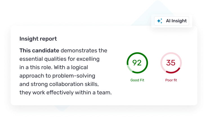This screenshot has width=208, height=131.
Task: Click the 35 score number
Action: tap(171, 63)
